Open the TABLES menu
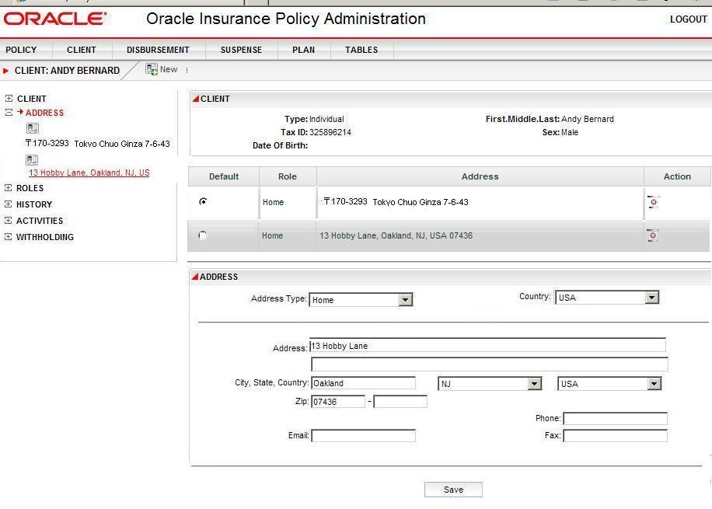 (x=361, y=50)
